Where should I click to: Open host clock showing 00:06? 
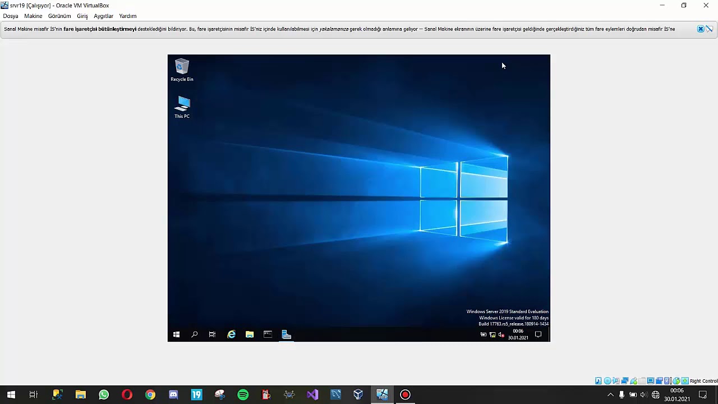click(x=677, y=395)
